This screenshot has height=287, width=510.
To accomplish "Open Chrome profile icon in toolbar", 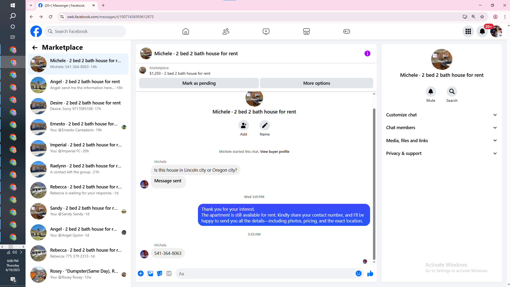I will coord(495,17).
